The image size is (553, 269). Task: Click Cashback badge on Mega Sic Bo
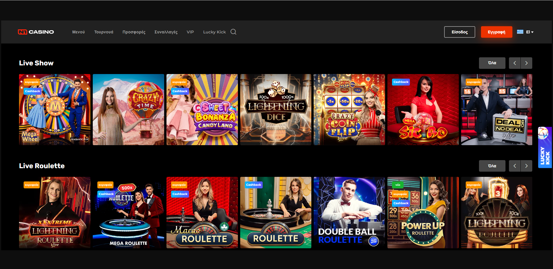pos(401,82)
